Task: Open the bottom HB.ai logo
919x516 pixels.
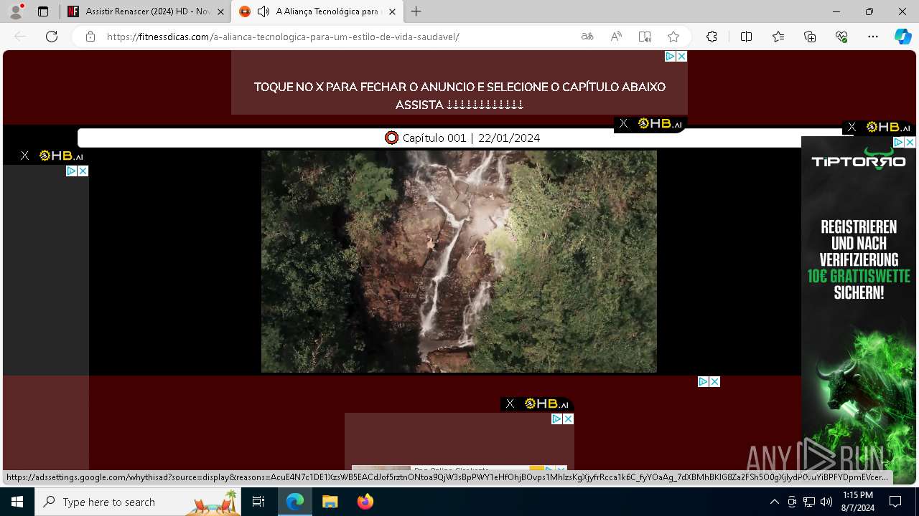Action: 546,403
